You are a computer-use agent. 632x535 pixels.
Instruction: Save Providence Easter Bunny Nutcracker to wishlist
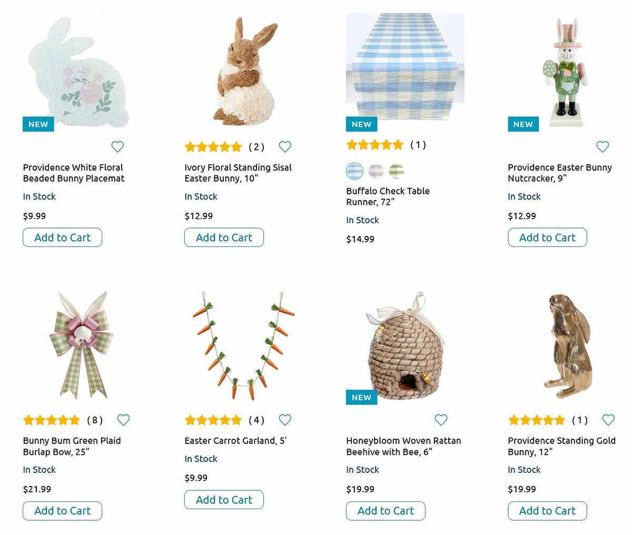click(x=603, y=147)
